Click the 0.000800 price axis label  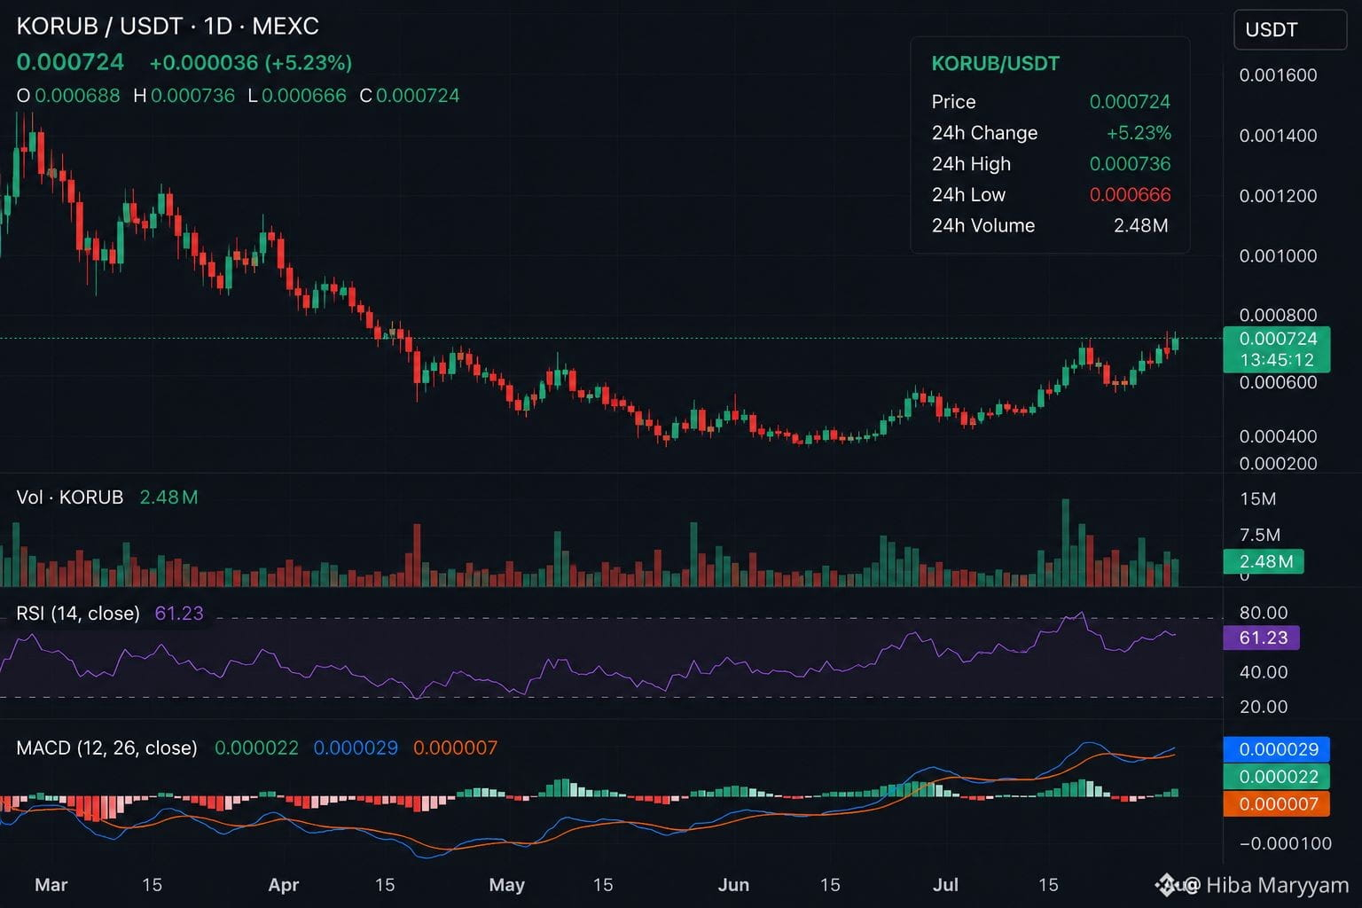(1278, 316)
